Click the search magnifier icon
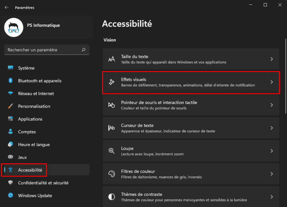 pos(84,50)
